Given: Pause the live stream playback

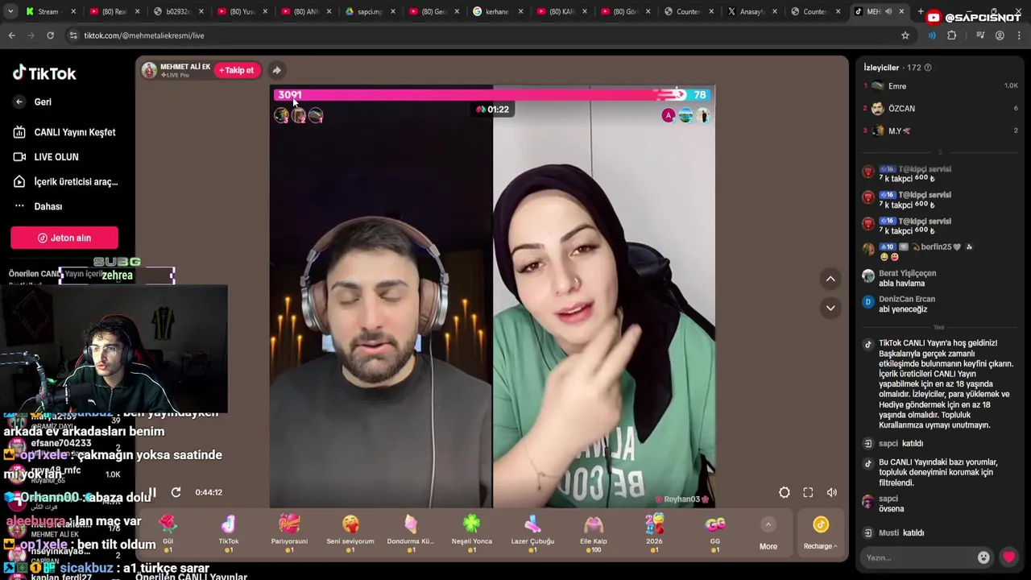Looking at the screenshot, I should pos(152,492).
